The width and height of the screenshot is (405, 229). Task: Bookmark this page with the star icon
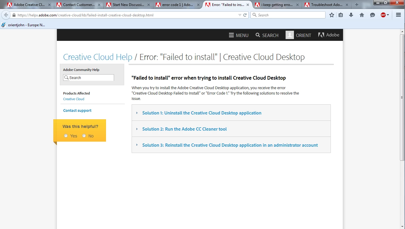pyautogui.click(x=332, y=15)
